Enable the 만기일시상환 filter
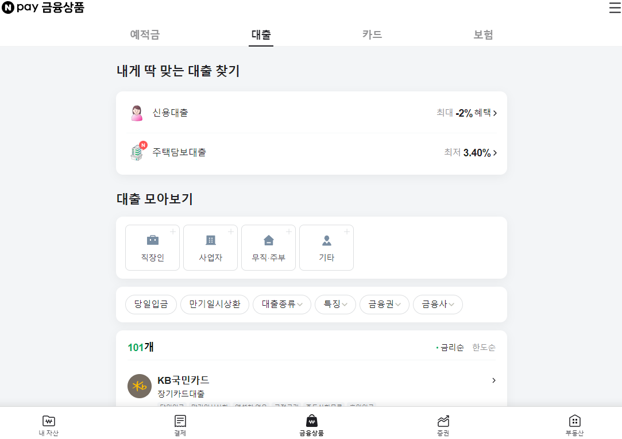 coord(215,305)
